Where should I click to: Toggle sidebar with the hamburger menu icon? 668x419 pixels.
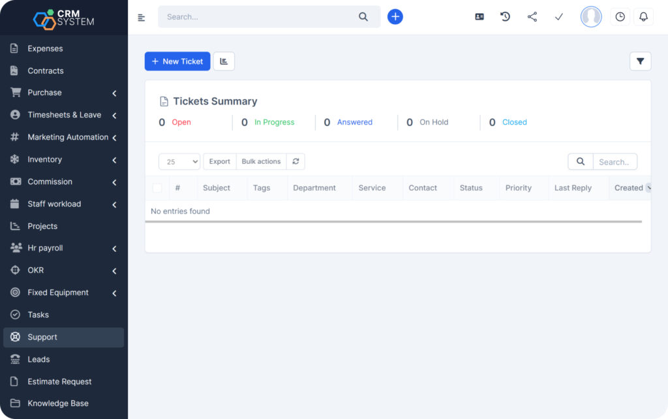tap(142, 18)
